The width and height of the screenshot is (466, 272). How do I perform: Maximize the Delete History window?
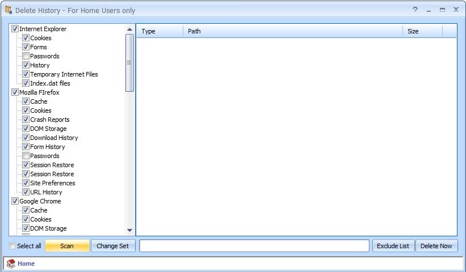pyautogui.click(x=442, y=10)
